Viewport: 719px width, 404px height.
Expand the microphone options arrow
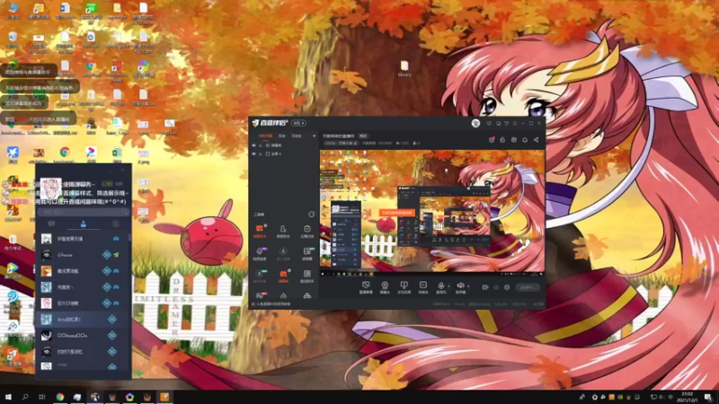[x=448, y=286]
